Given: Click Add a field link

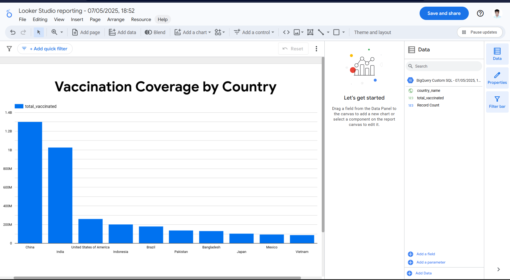Looking at the screenshot, I should coord(425,254).
